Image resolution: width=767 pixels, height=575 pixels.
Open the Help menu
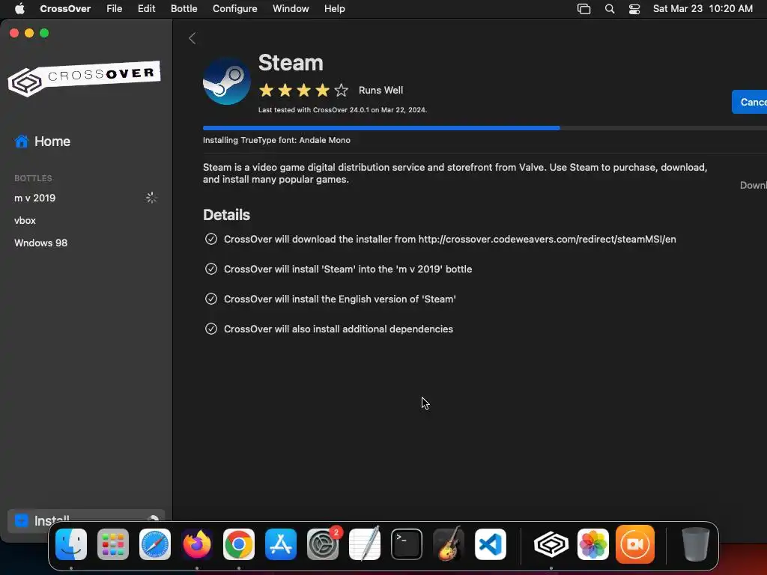(x=335, y=9)
